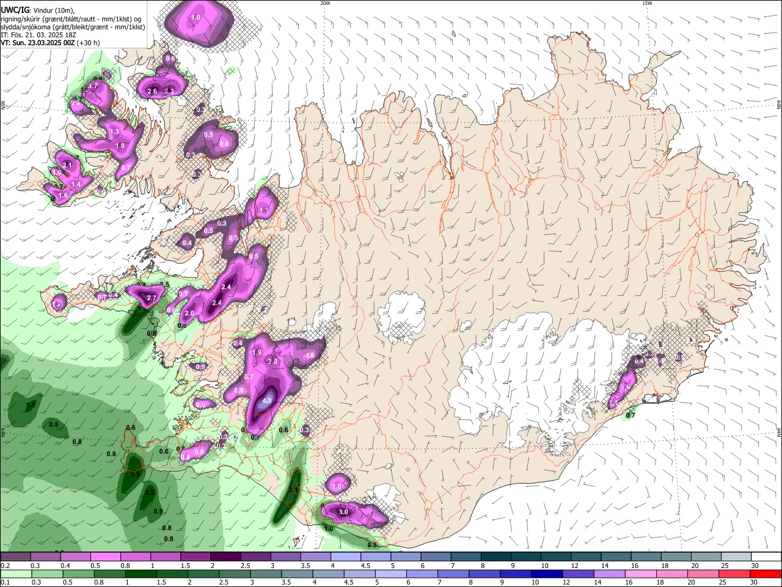Select the 1.8 snowfall value
Image resolution: width=782 pixels, height=587 pixels.
(x=120, y=146)
